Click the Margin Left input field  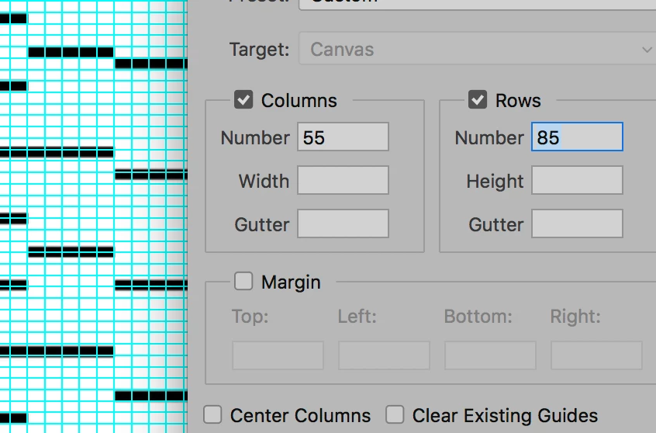[x=384, y=355]
